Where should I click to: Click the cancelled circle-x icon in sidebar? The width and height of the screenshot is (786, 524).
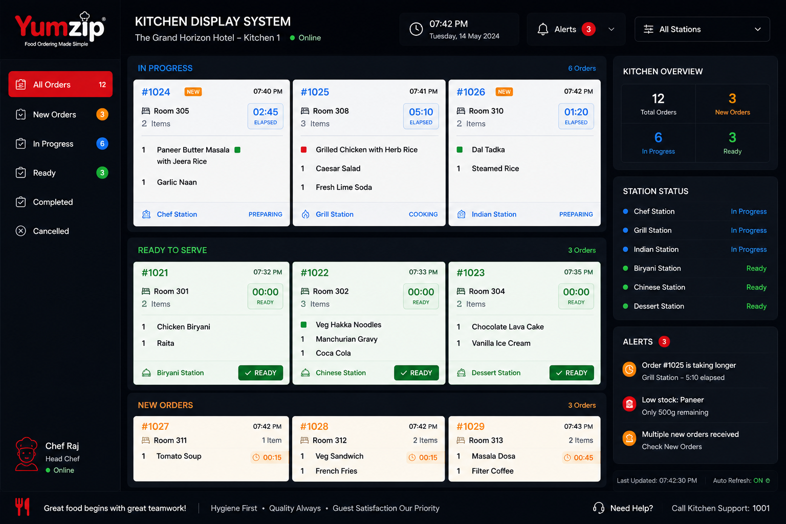[x=21, y=231]
